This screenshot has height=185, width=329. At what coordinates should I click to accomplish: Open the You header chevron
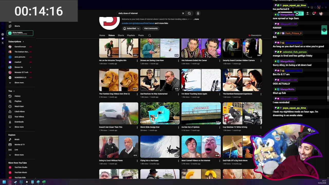[14, 91]
